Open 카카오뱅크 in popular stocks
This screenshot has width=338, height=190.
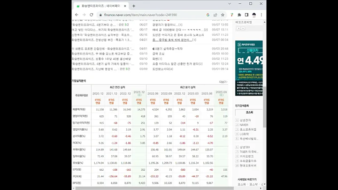pos(246,156)
